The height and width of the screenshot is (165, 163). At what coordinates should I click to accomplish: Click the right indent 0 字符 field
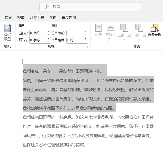coord(40,40)
